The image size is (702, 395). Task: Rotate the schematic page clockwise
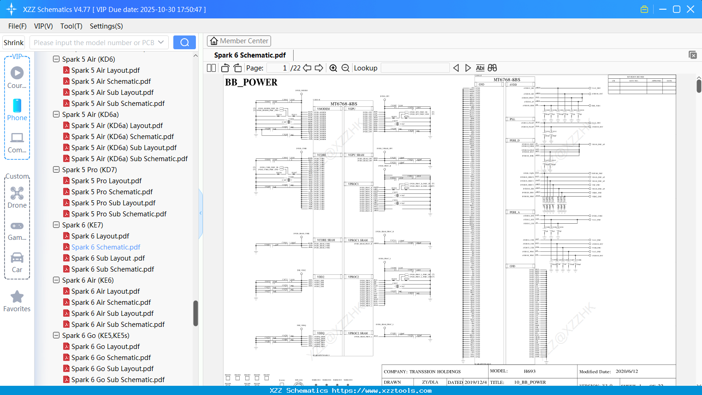tap(237, 68)
